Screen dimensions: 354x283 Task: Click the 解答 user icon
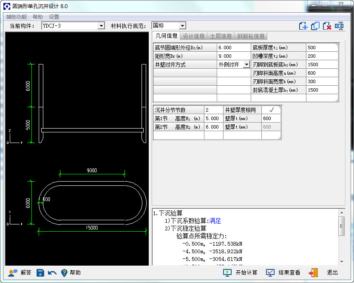click(13, 273)
